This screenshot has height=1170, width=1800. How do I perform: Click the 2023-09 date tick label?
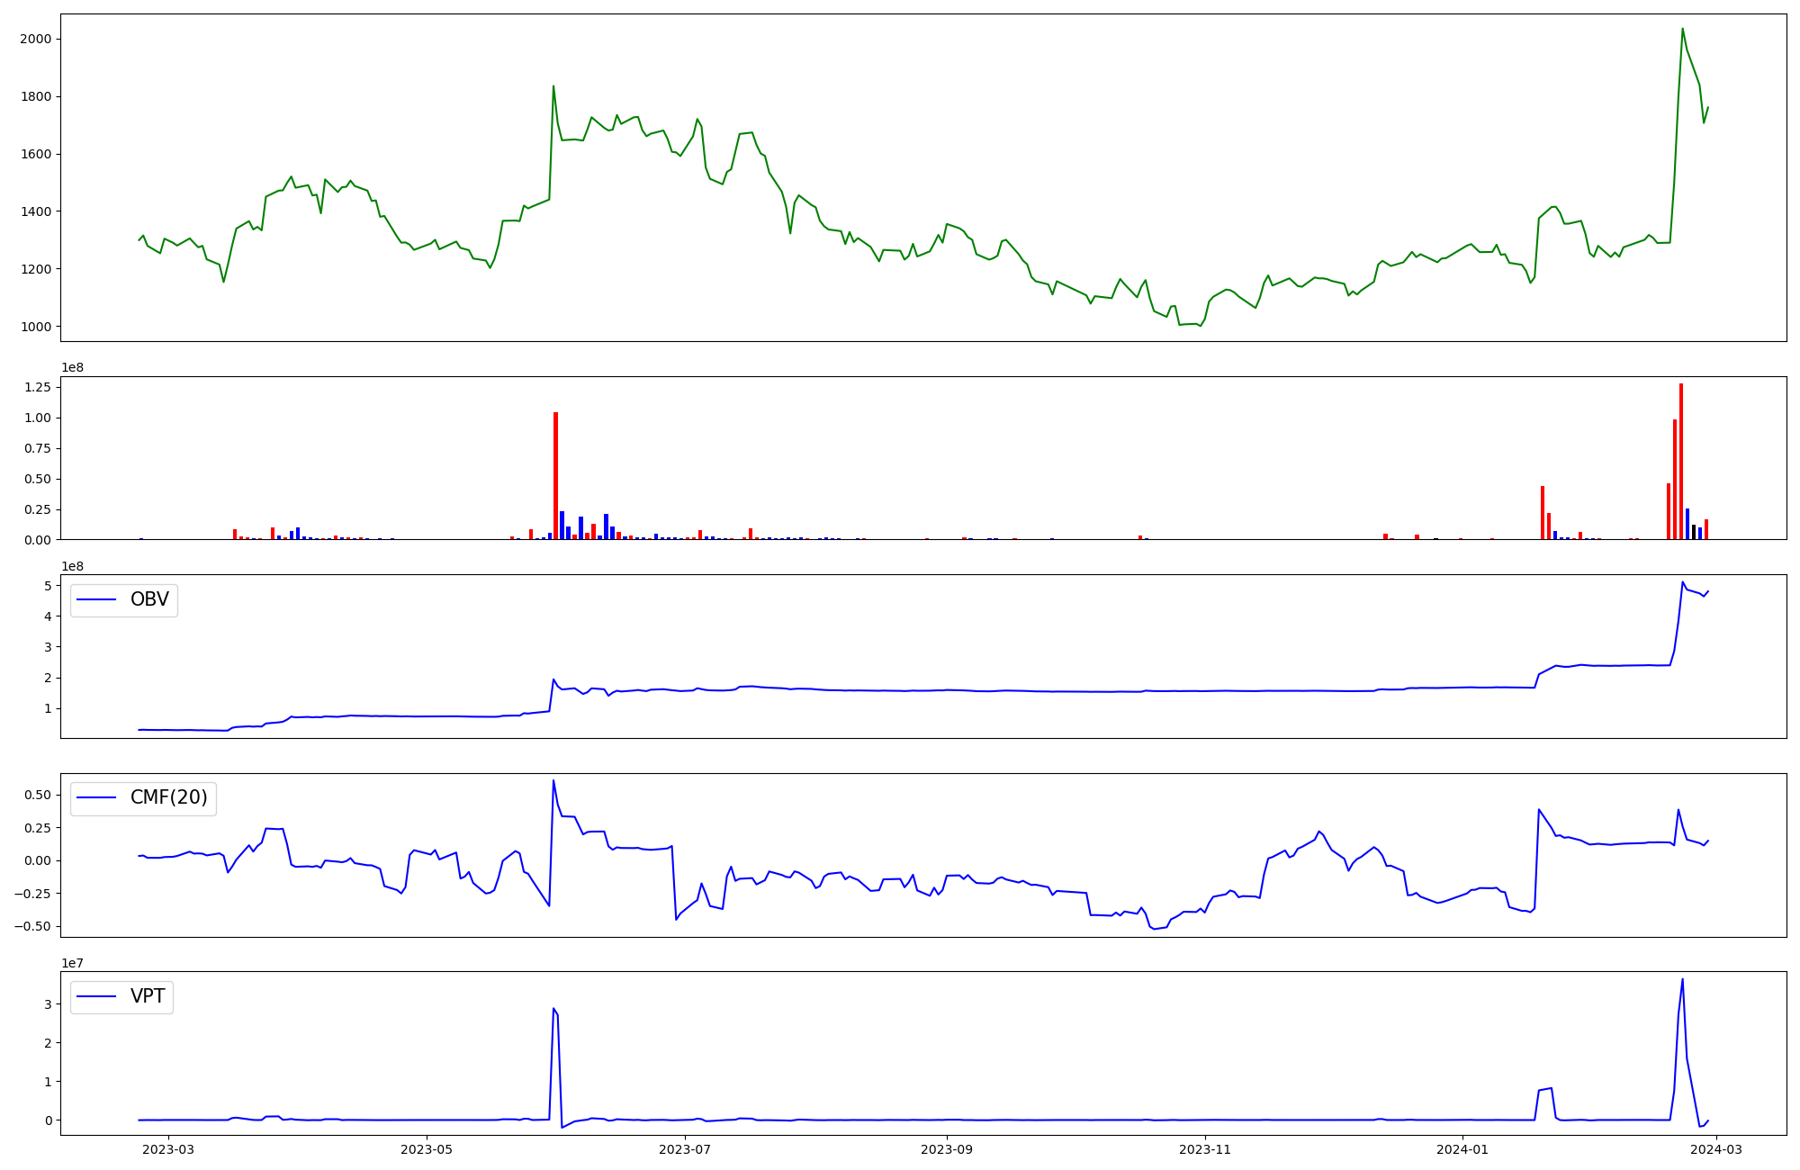pyautogui.click(x=947, y=1149)
